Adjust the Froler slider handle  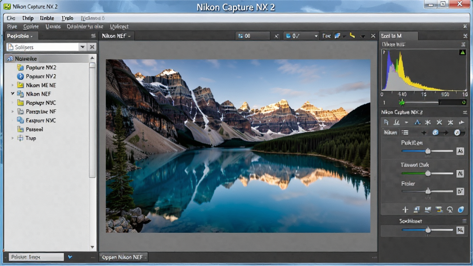428,191
